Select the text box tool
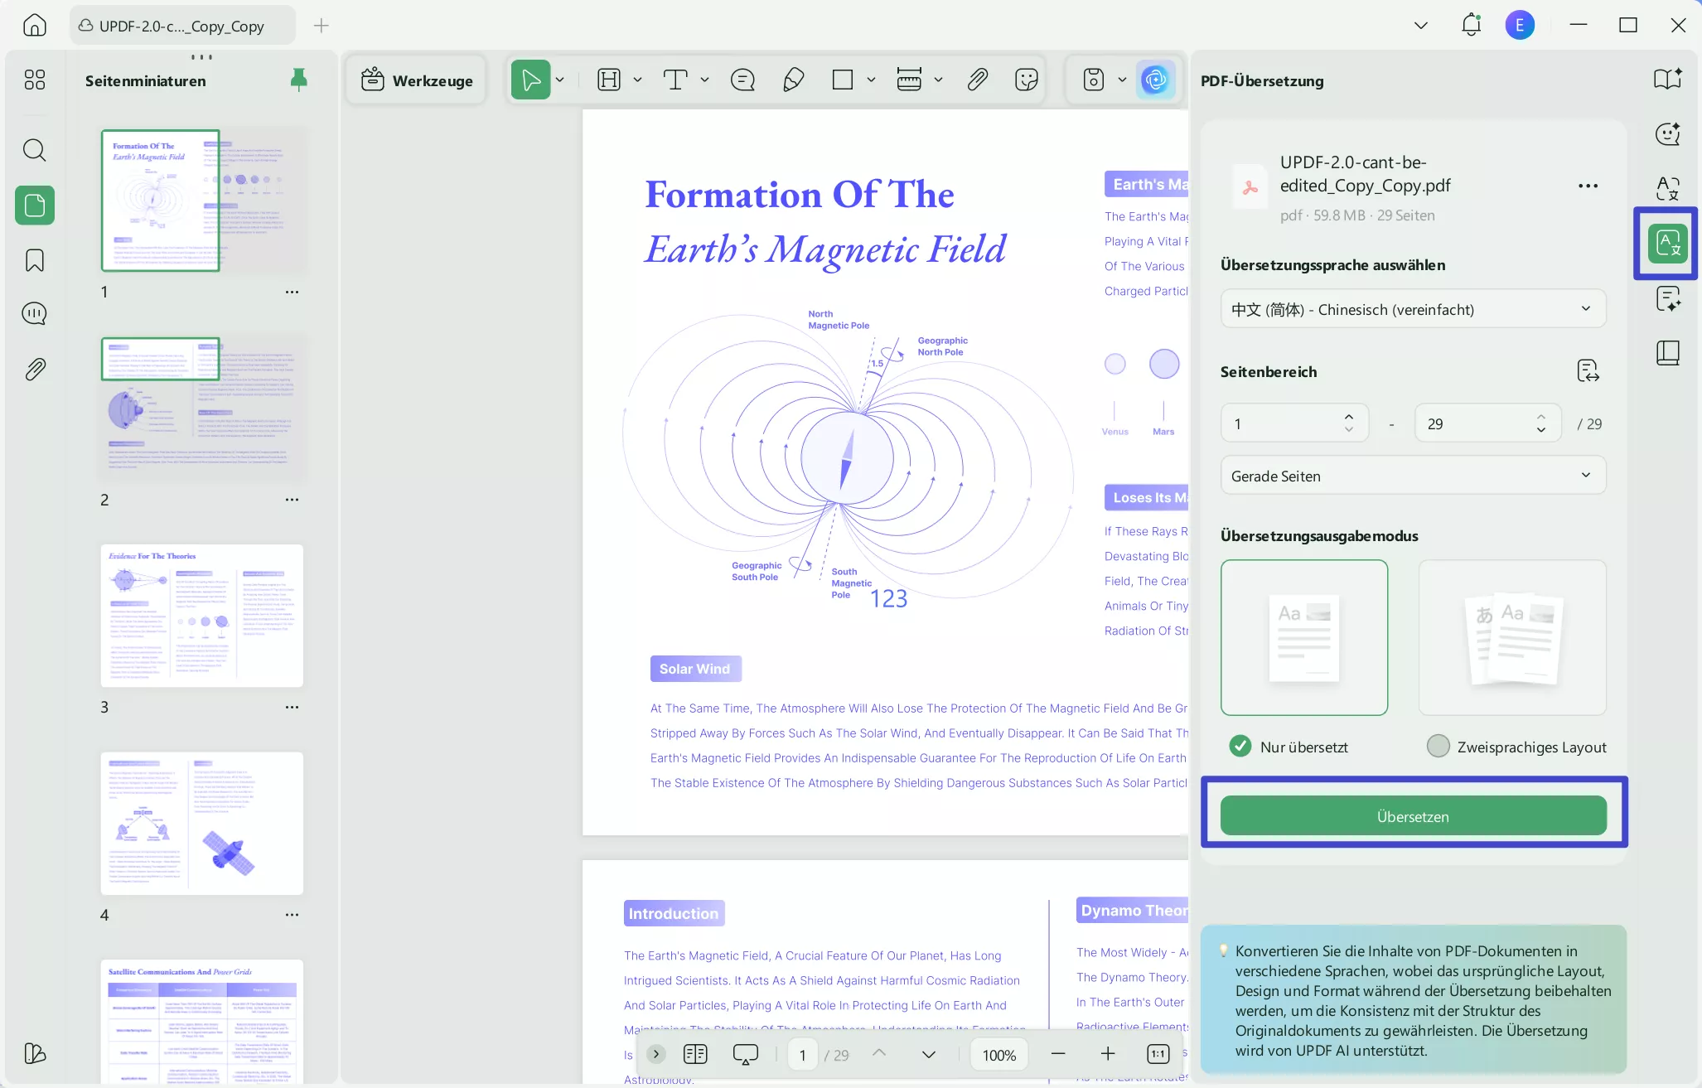 (675, 80)
